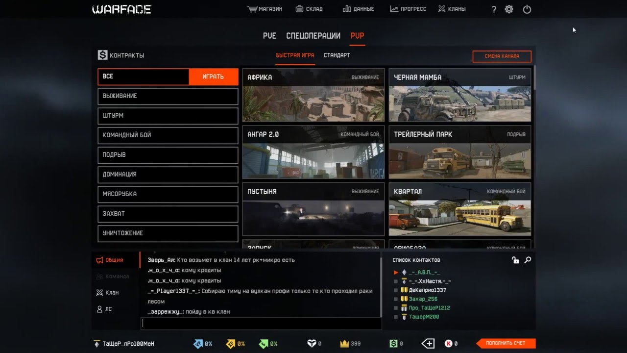The height and width of the screenshot is (353, 627).
Task: Open the ЛС private messages channel
Action: (104, 309)
